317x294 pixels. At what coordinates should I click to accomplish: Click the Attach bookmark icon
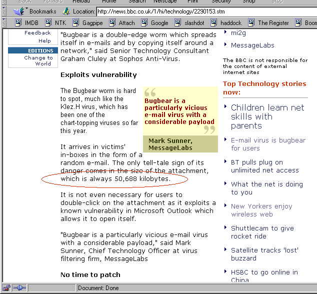(112, 22)
